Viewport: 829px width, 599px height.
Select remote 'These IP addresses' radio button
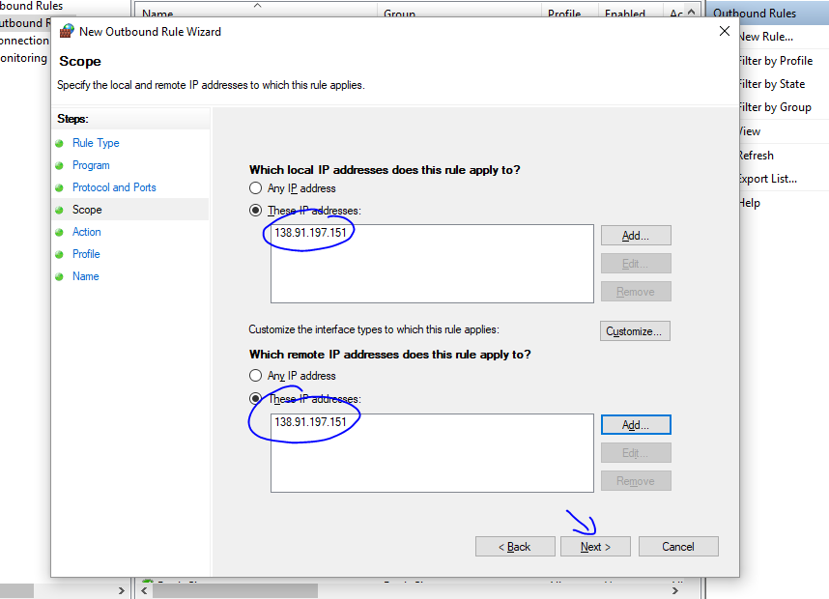(255, 398)
